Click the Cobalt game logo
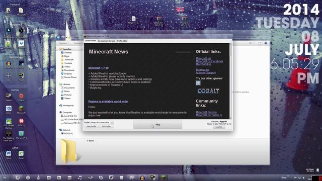The width and height of the screenshot is (322, 181). (x=208, y=91)
